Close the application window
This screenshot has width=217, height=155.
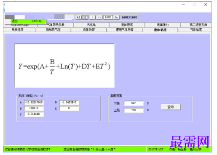206,5
